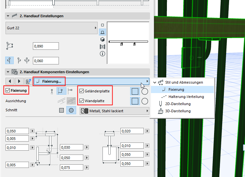The image size is (245, 177).
Task: Choose square shape for Wandplatte
Action: [135, 101]
